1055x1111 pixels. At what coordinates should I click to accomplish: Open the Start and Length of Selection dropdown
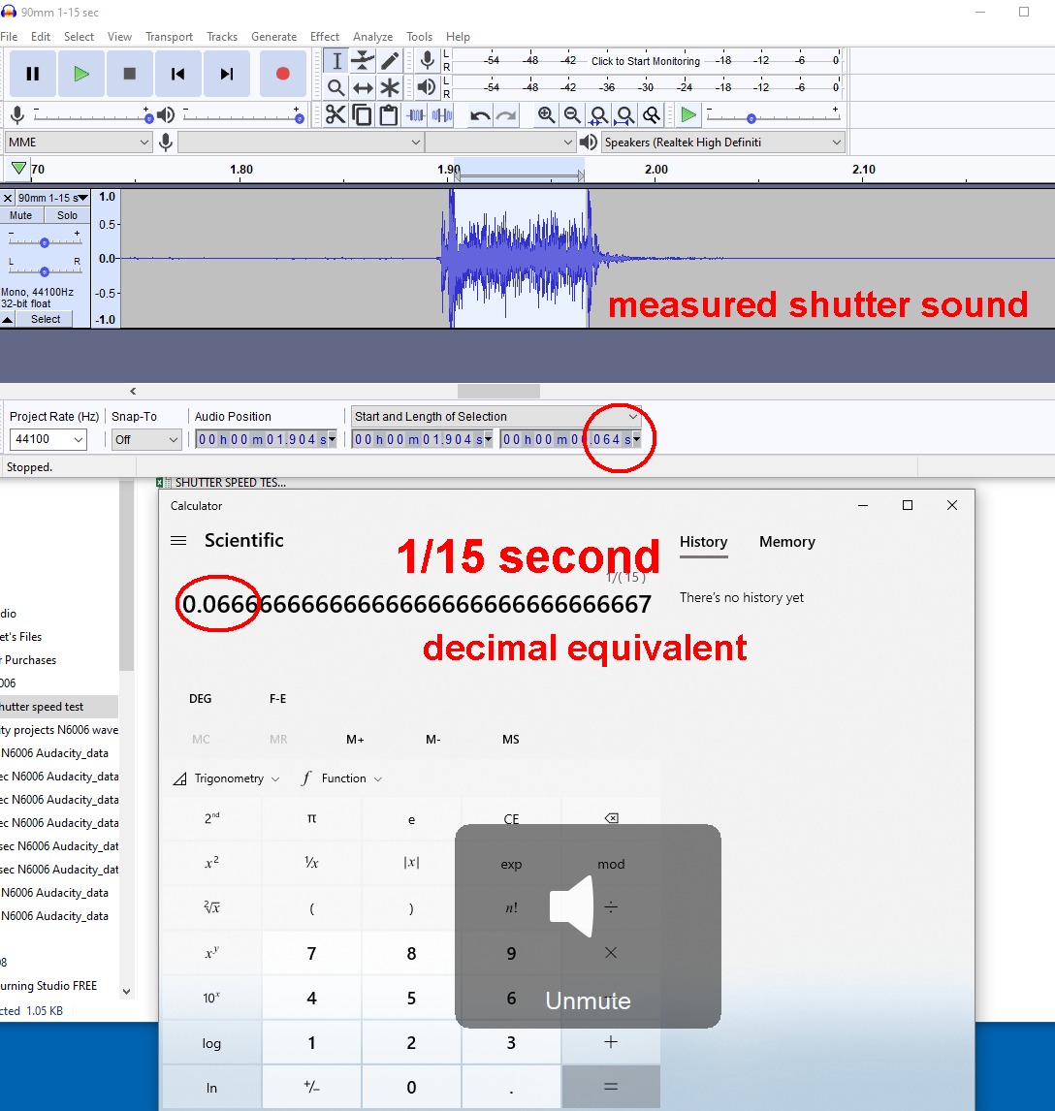point(496,417)
